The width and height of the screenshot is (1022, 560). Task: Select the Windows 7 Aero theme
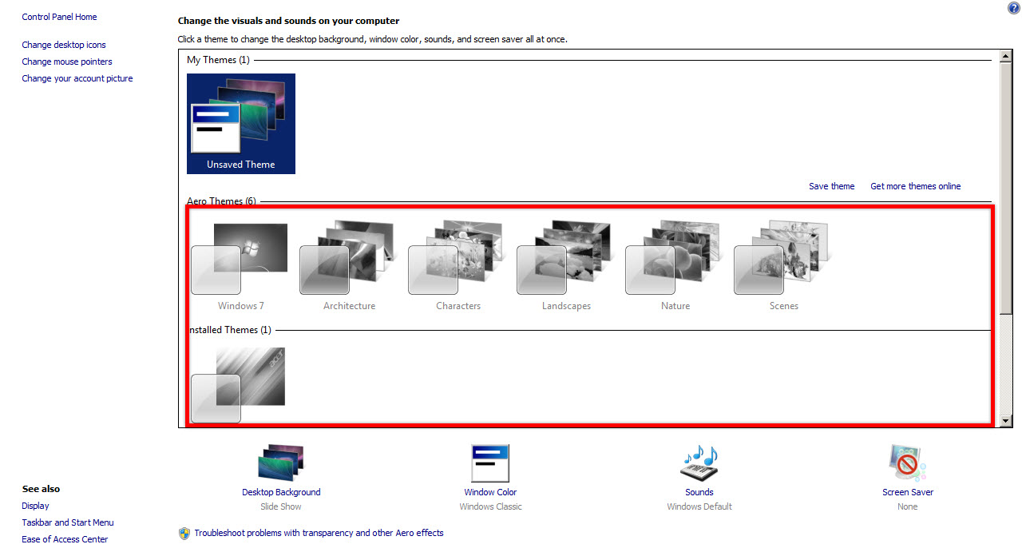click(x=240, y=268)
